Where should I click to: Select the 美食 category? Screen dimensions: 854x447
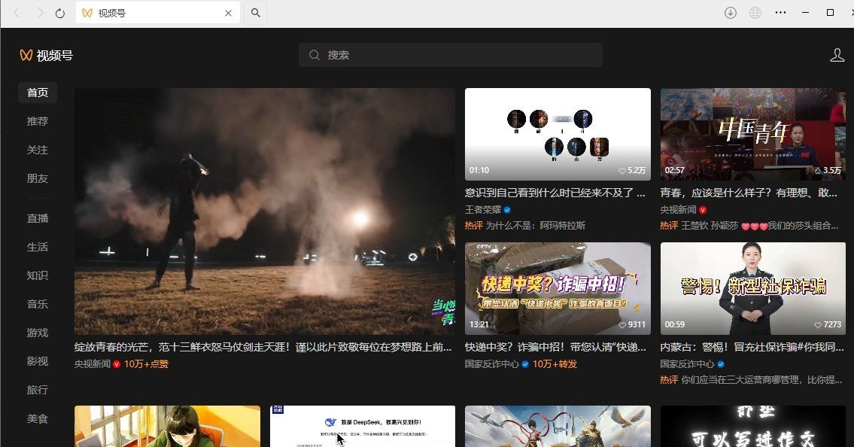point(37,418)
